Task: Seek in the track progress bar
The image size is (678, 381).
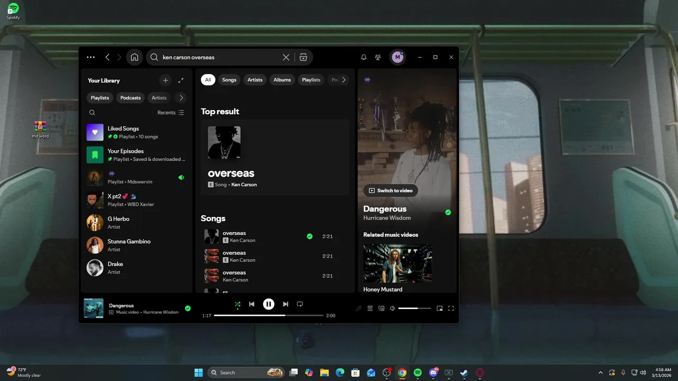Action: tap(269, 315)
